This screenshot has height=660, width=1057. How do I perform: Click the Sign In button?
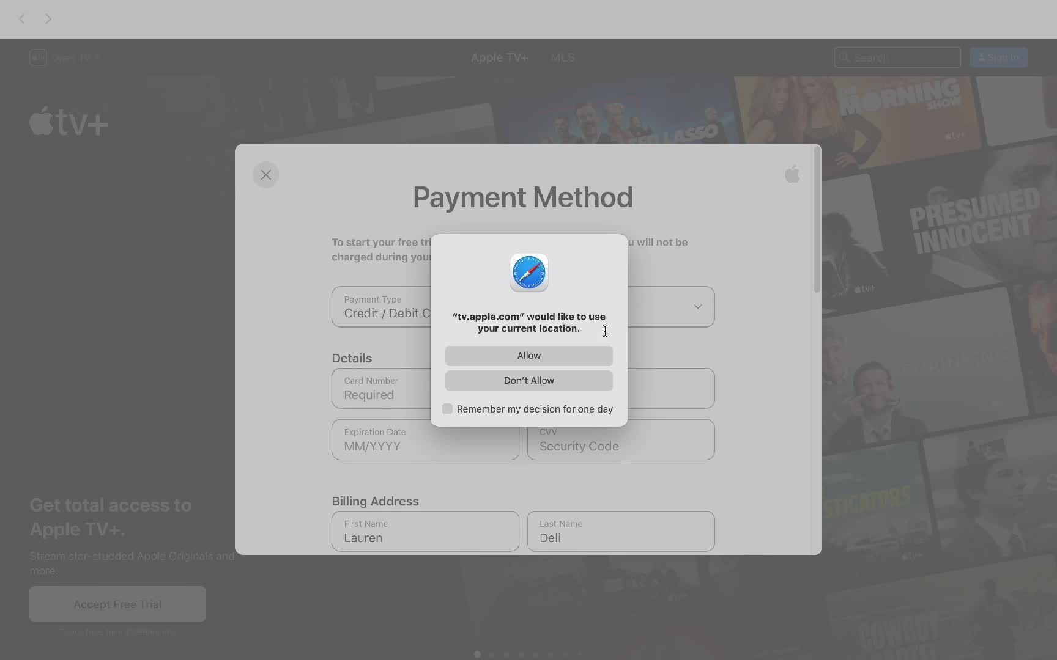(998, 57)
